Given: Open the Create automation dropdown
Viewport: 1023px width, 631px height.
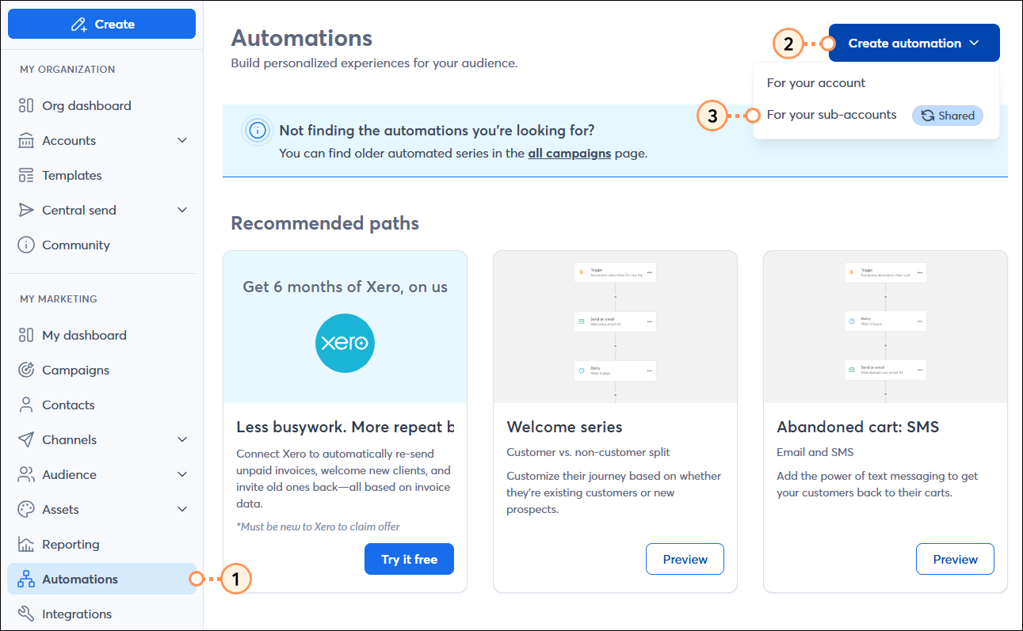Looking at the screenshot, I should [913, 43].
